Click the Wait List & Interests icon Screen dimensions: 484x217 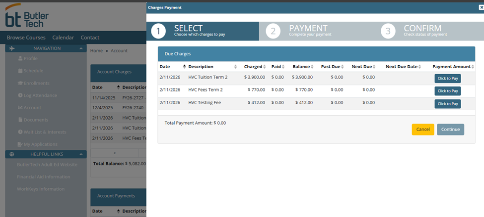click(x=20, y=132)
